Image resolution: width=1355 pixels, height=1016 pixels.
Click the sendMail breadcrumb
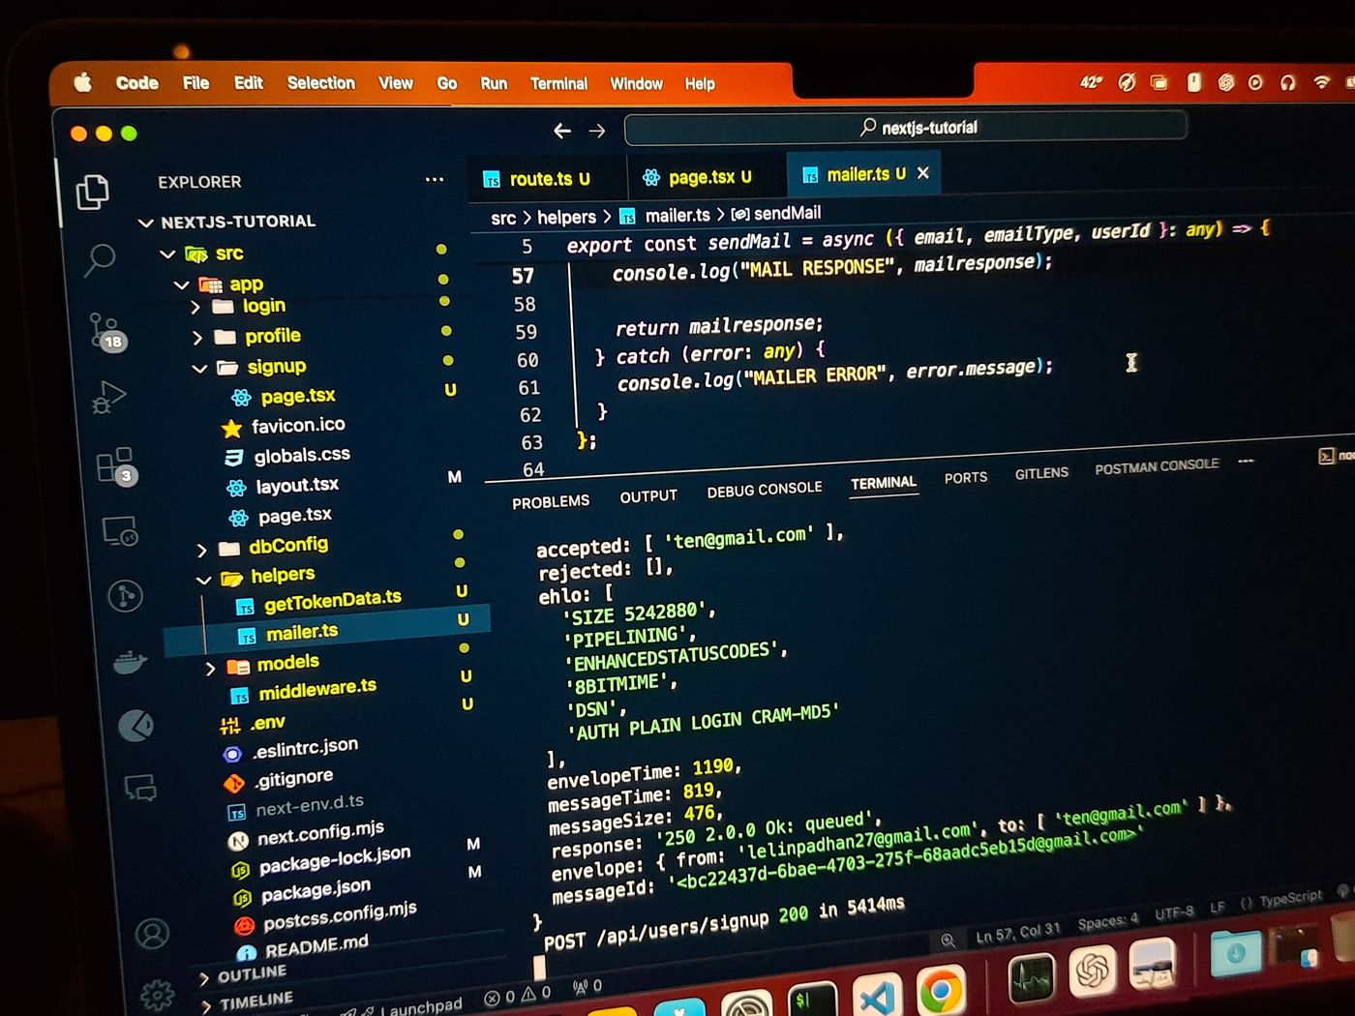tap(776, 213)
